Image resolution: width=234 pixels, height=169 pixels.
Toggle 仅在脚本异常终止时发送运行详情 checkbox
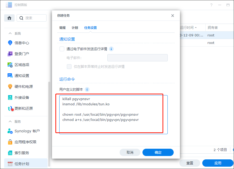[x=69, y=67]
